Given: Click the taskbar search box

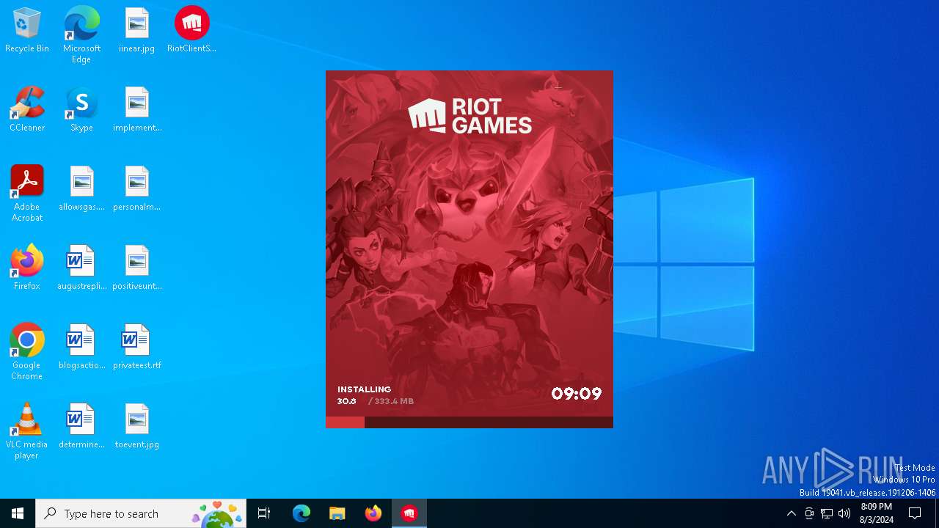Looking at the screenshot, I should pyautogui.click(x=141, y=513).
